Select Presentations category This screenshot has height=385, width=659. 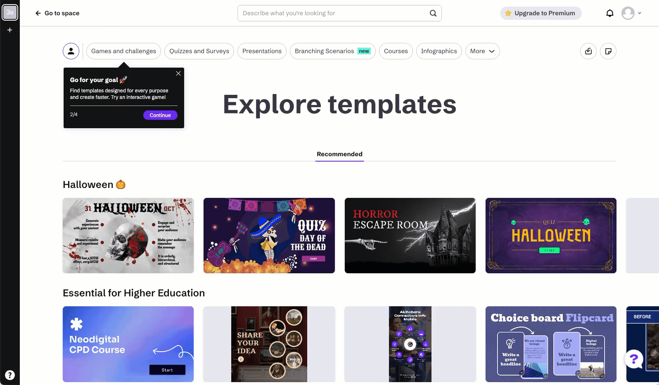[262, 51]
